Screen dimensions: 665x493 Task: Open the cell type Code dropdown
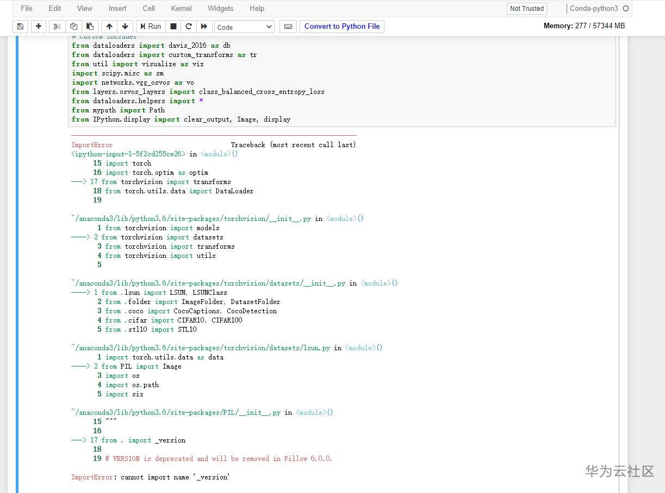coord(245,27)
